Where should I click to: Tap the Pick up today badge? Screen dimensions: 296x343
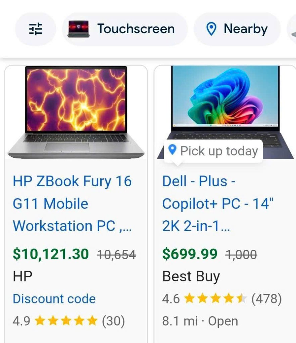tap(213, 151)
